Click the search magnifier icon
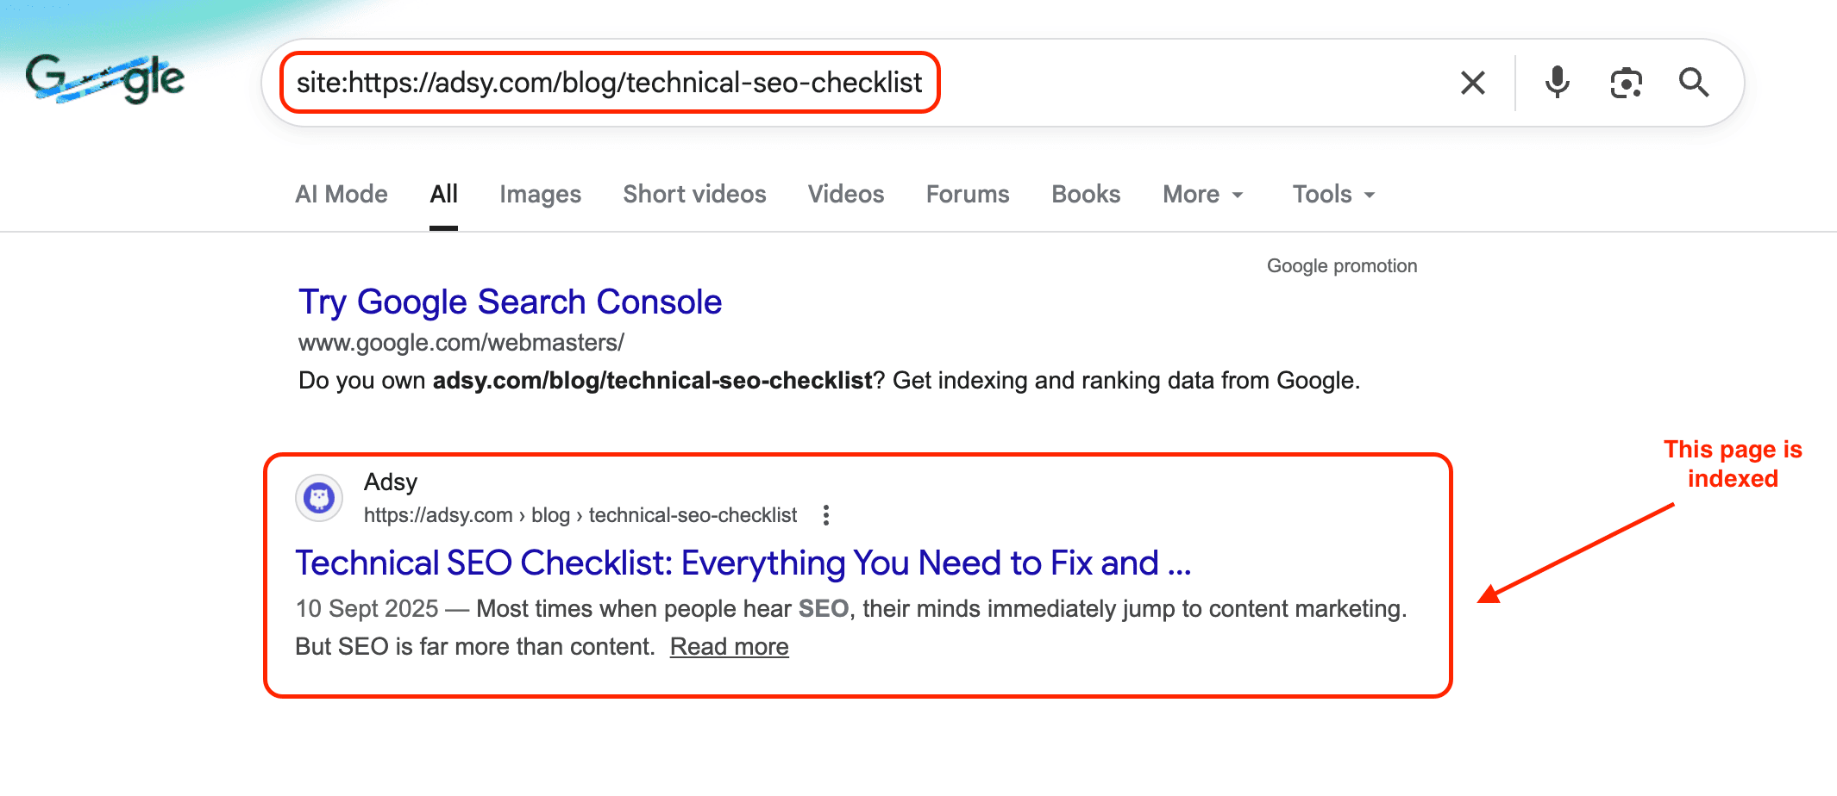1837x796 pixels. [x=1693, y=83]
